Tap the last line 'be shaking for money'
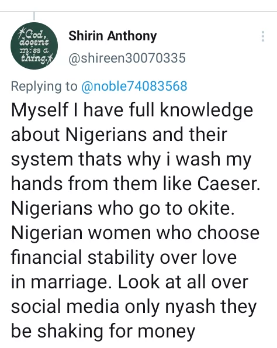 (103, 332)
